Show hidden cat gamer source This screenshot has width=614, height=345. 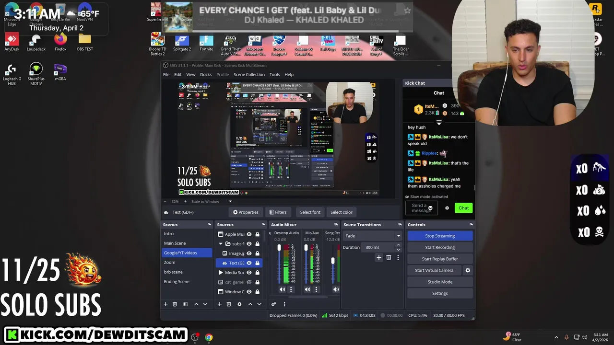click(249, 282)
